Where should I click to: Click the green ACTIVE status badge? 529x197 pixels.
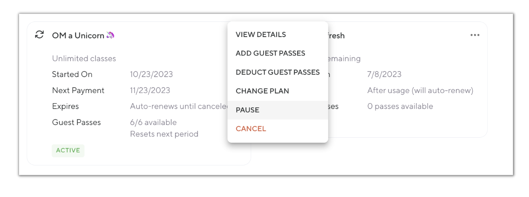(x=68, y=151)
